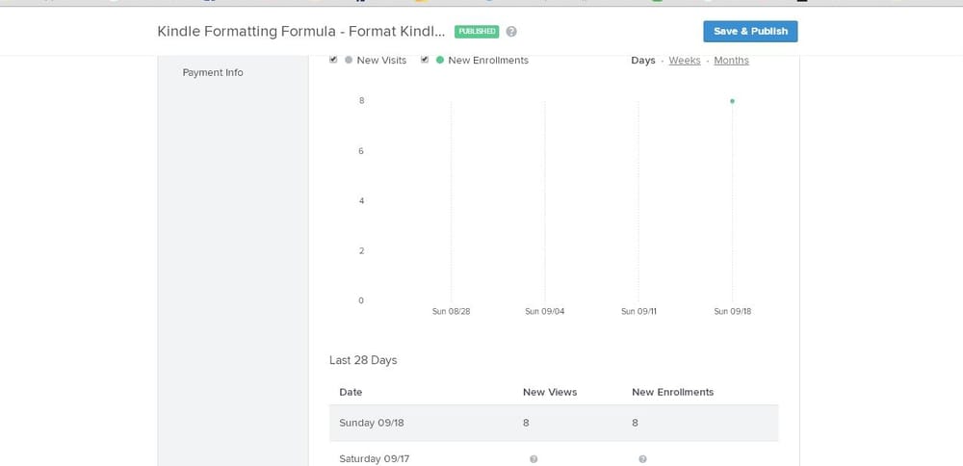Click the Last 28 Days heading
Image resolution: width=963 pixels, height=466 pixels.
(x=363, y=360)
